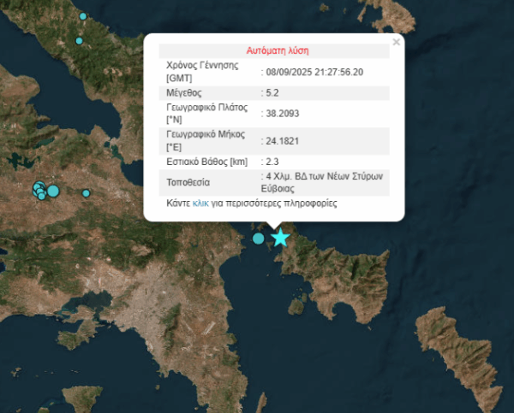Select the circle marker beside the star
514x413 pixels.
point(259,239)
